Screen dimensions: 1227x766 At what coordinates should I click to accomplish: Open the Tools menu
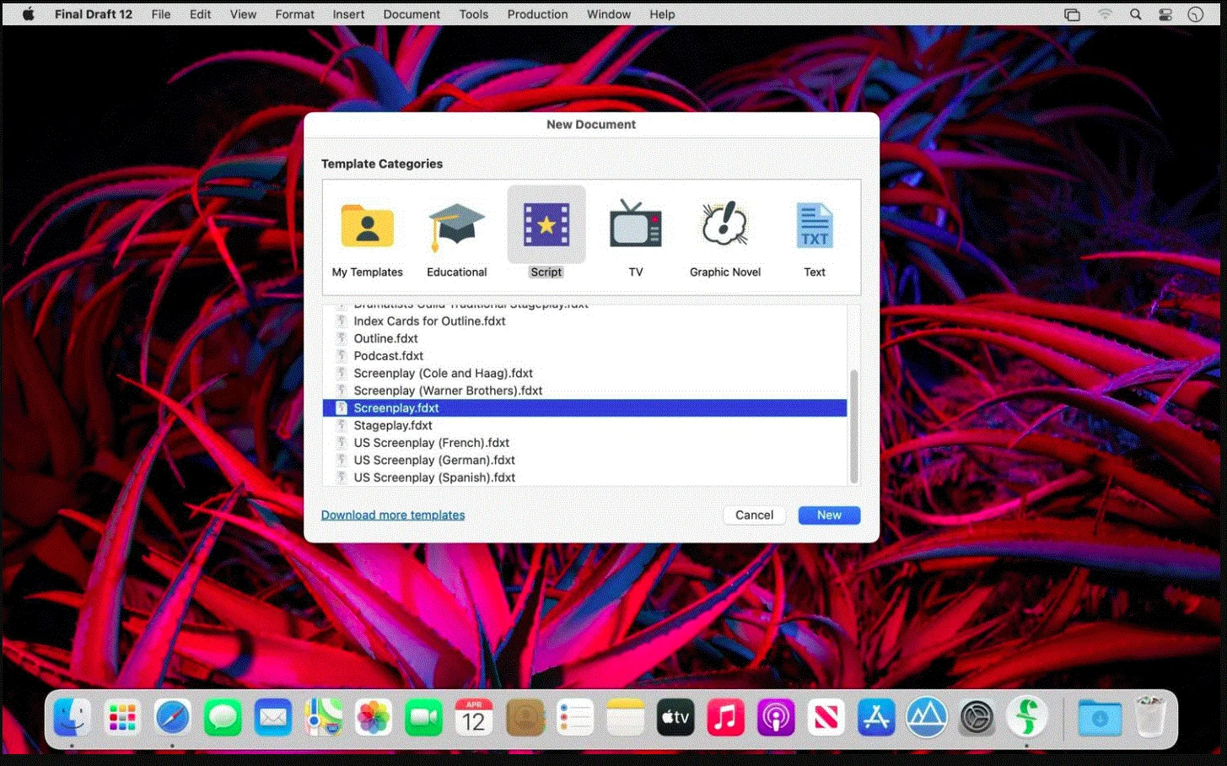474,14
